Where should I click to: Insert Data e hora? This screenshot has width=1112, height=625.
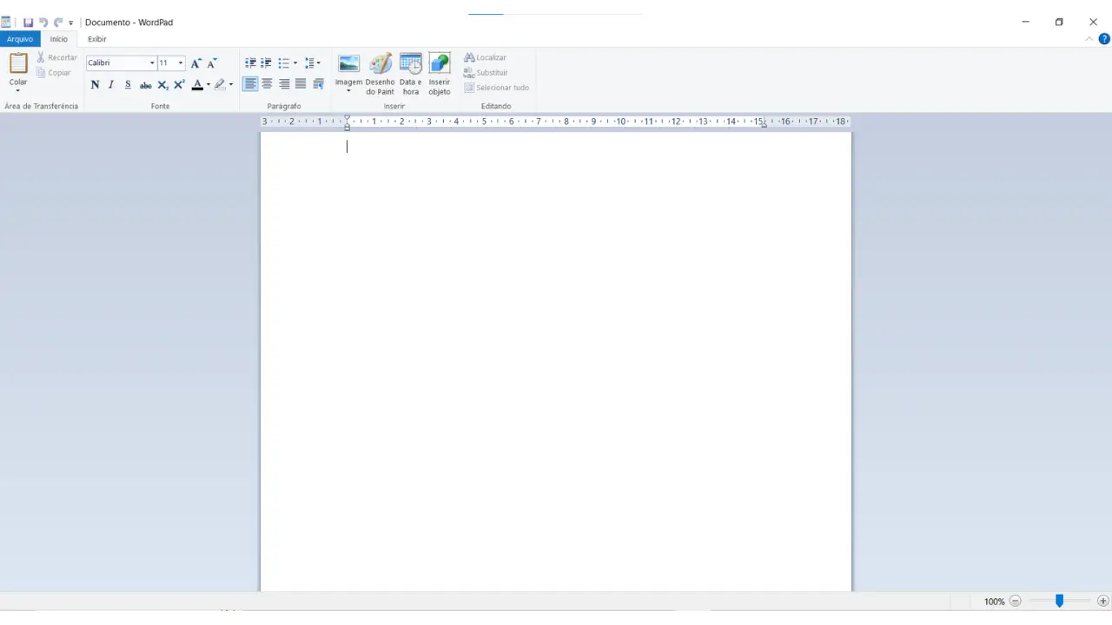click(x=411, y=74)
